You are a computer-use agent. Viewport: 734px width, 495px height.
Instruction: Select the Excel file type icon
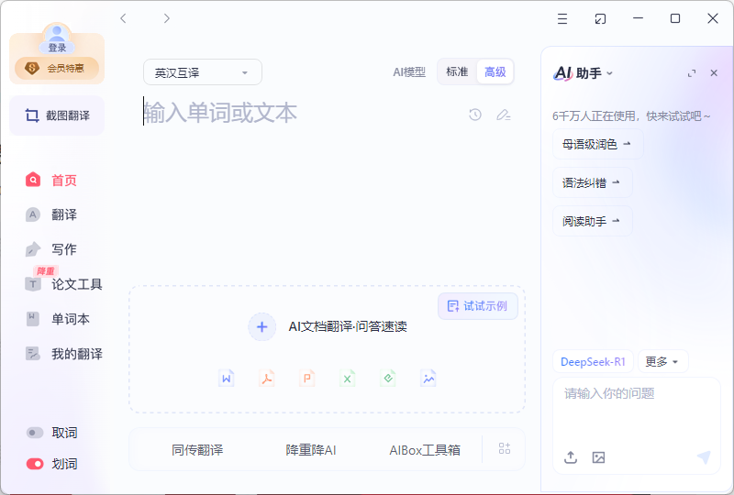348,378
